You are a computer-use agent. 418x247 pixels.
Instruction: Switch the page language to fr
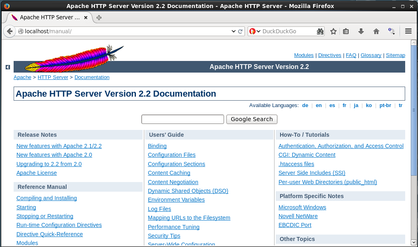344,105
